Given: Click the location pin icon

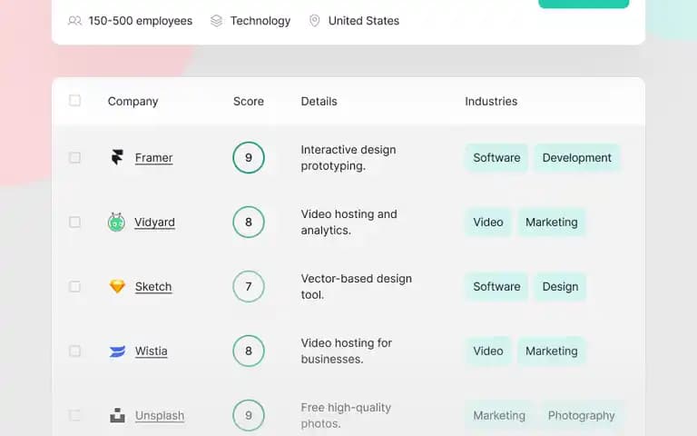Looking at the screenshot, I should (x=314, y=21).
